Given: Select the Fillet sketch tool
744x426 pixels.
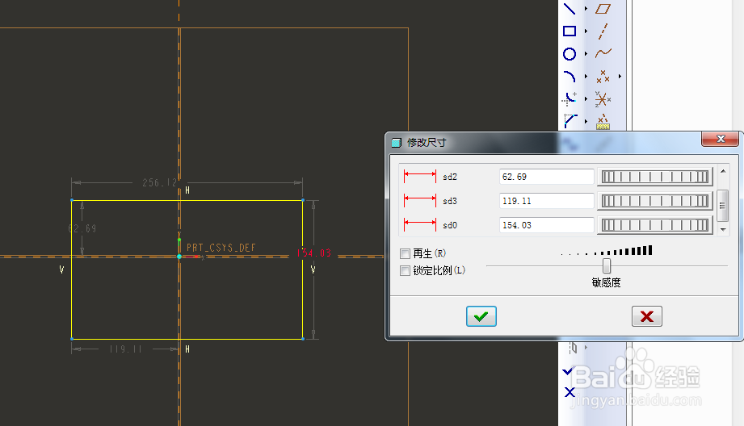Looking at the screenshot, I should click(x=570, y=98).
